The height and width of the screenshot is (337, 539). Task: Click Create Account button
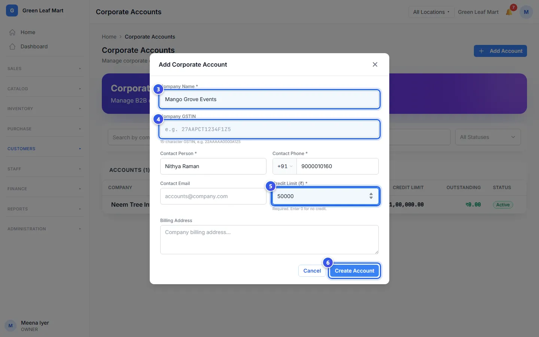coord(354,271)
